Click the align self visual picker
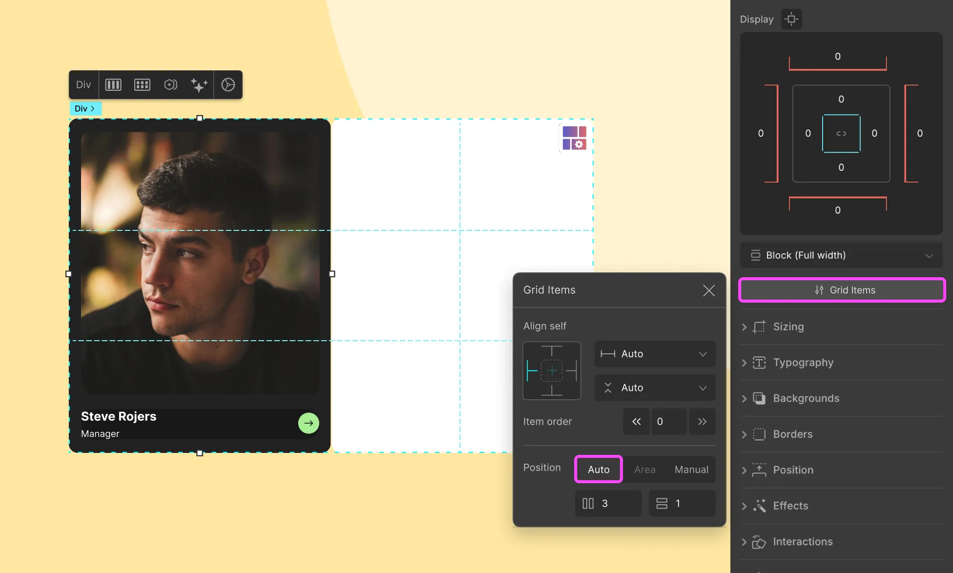Viewport: 953px width, 573px height. tap(552, 370)
